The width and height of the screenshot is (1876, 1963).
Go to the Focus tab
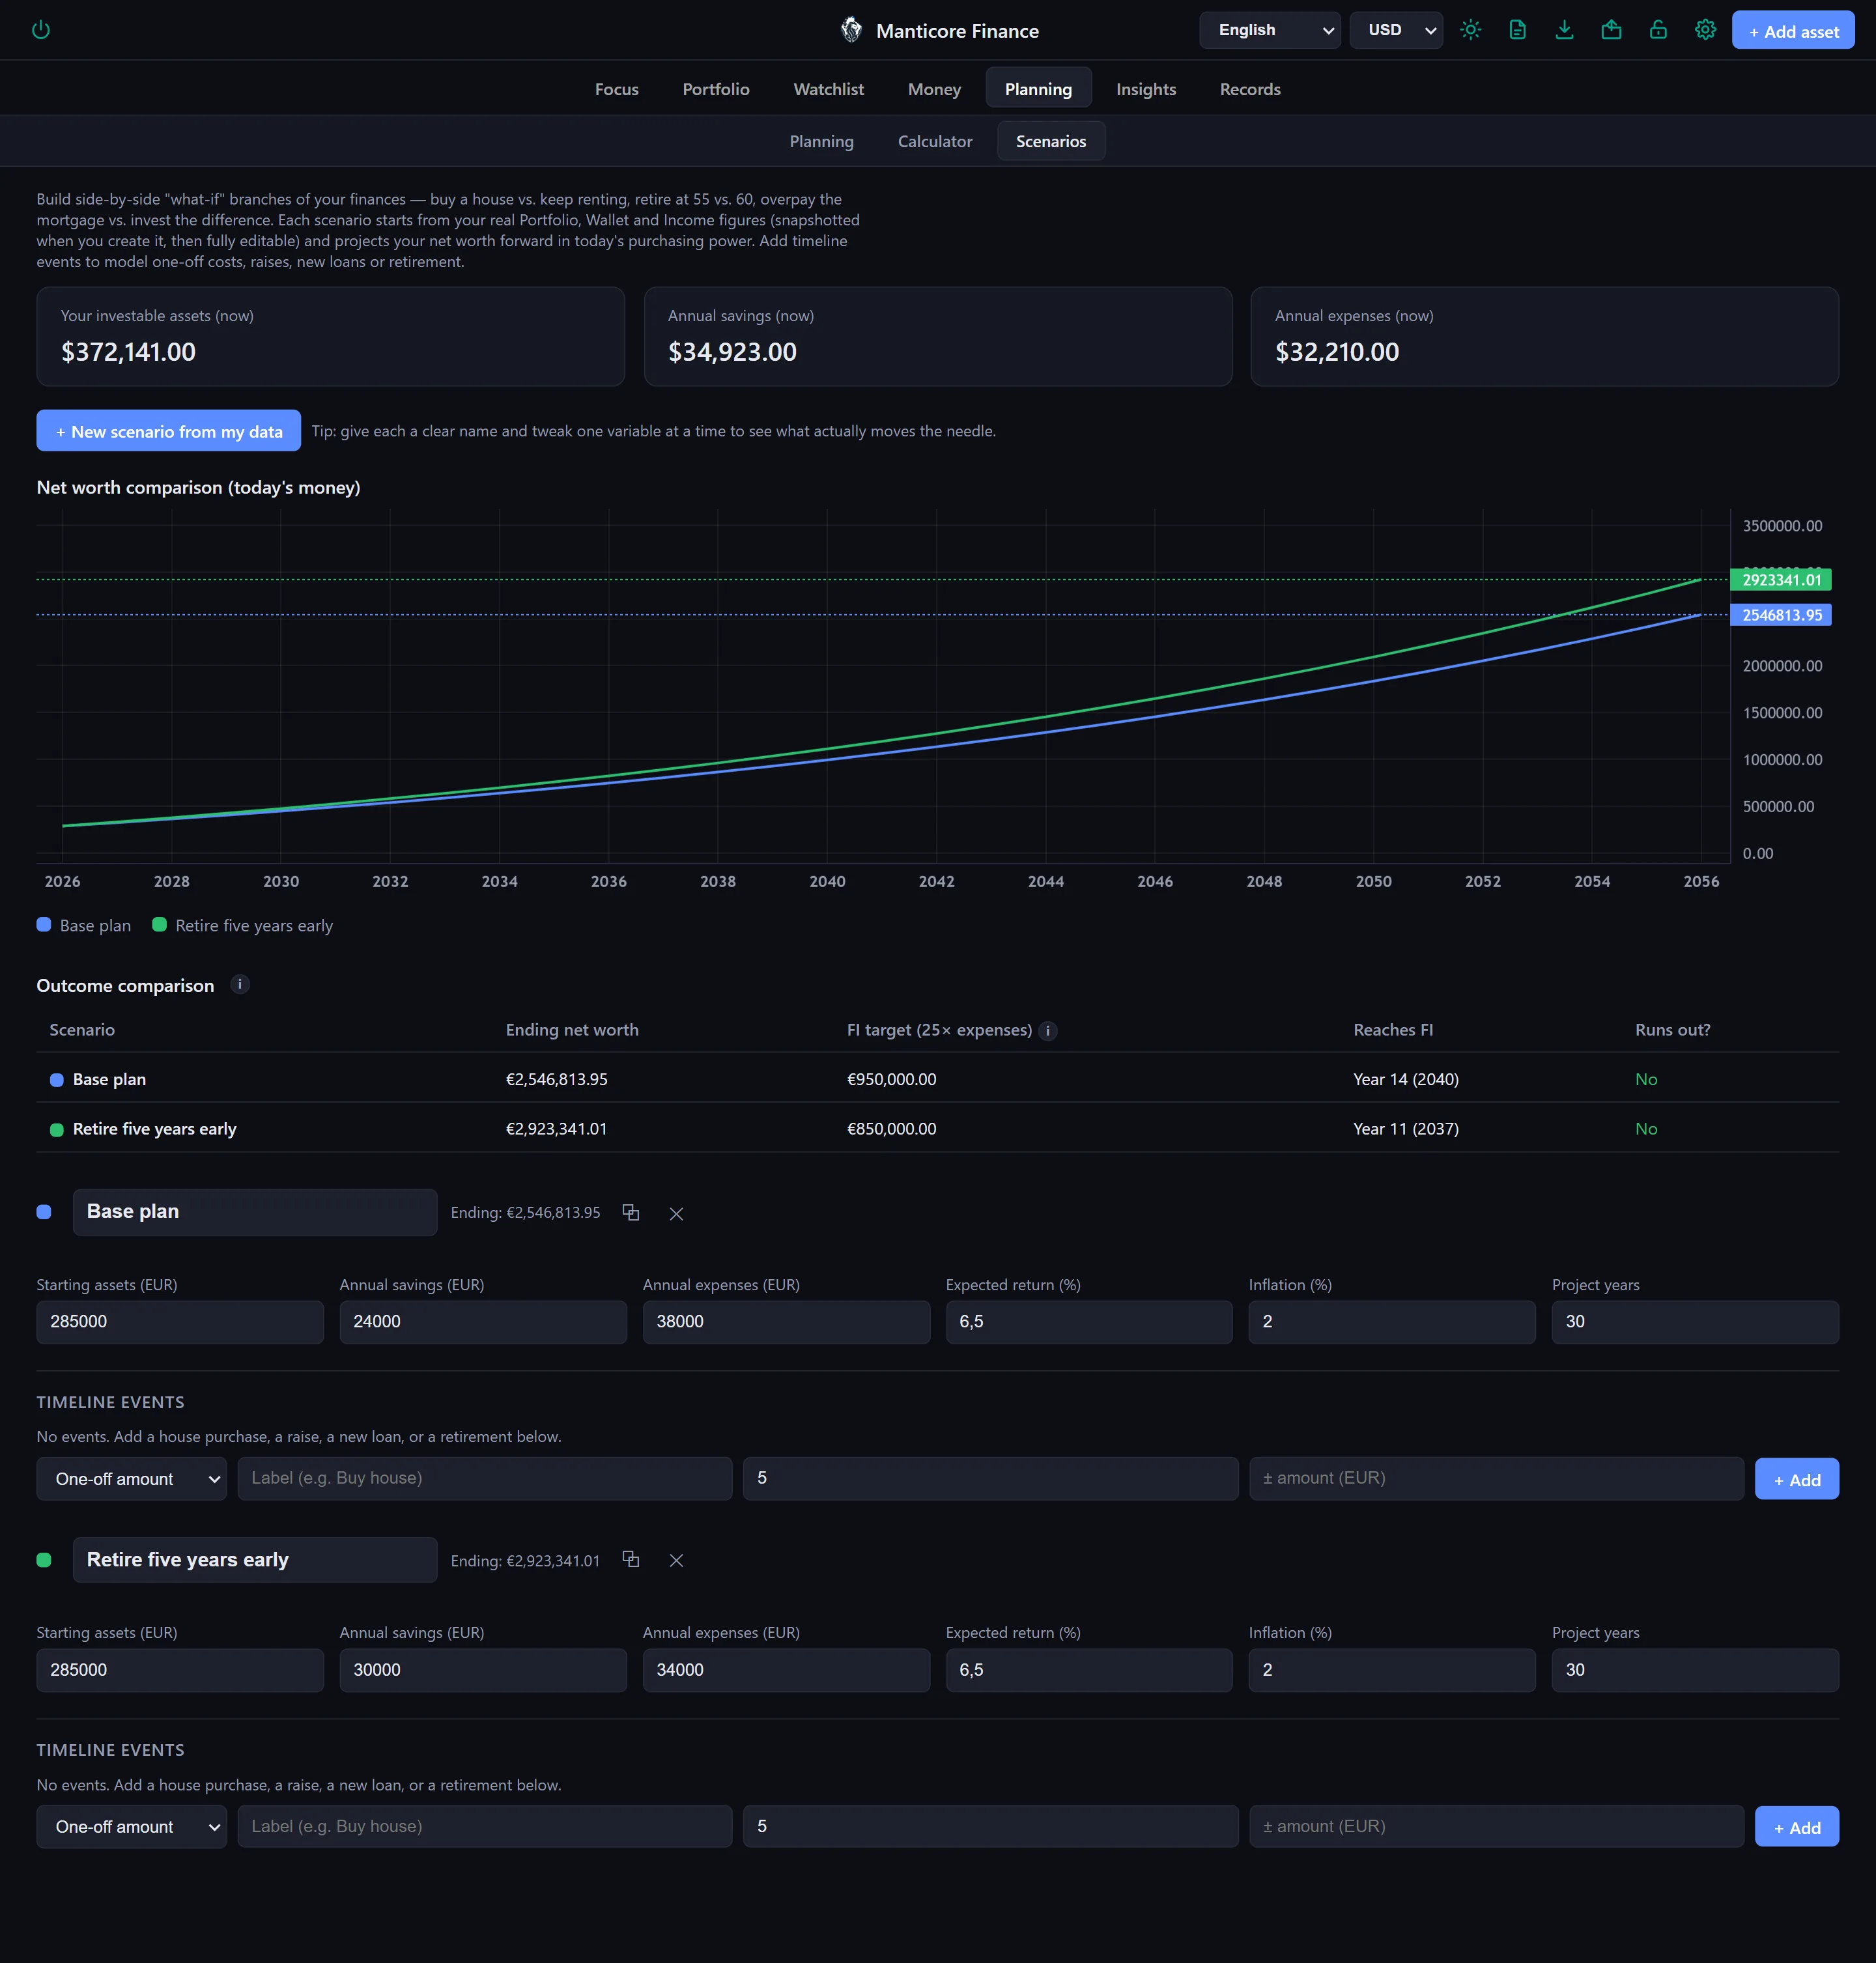[x=616, y=89]
